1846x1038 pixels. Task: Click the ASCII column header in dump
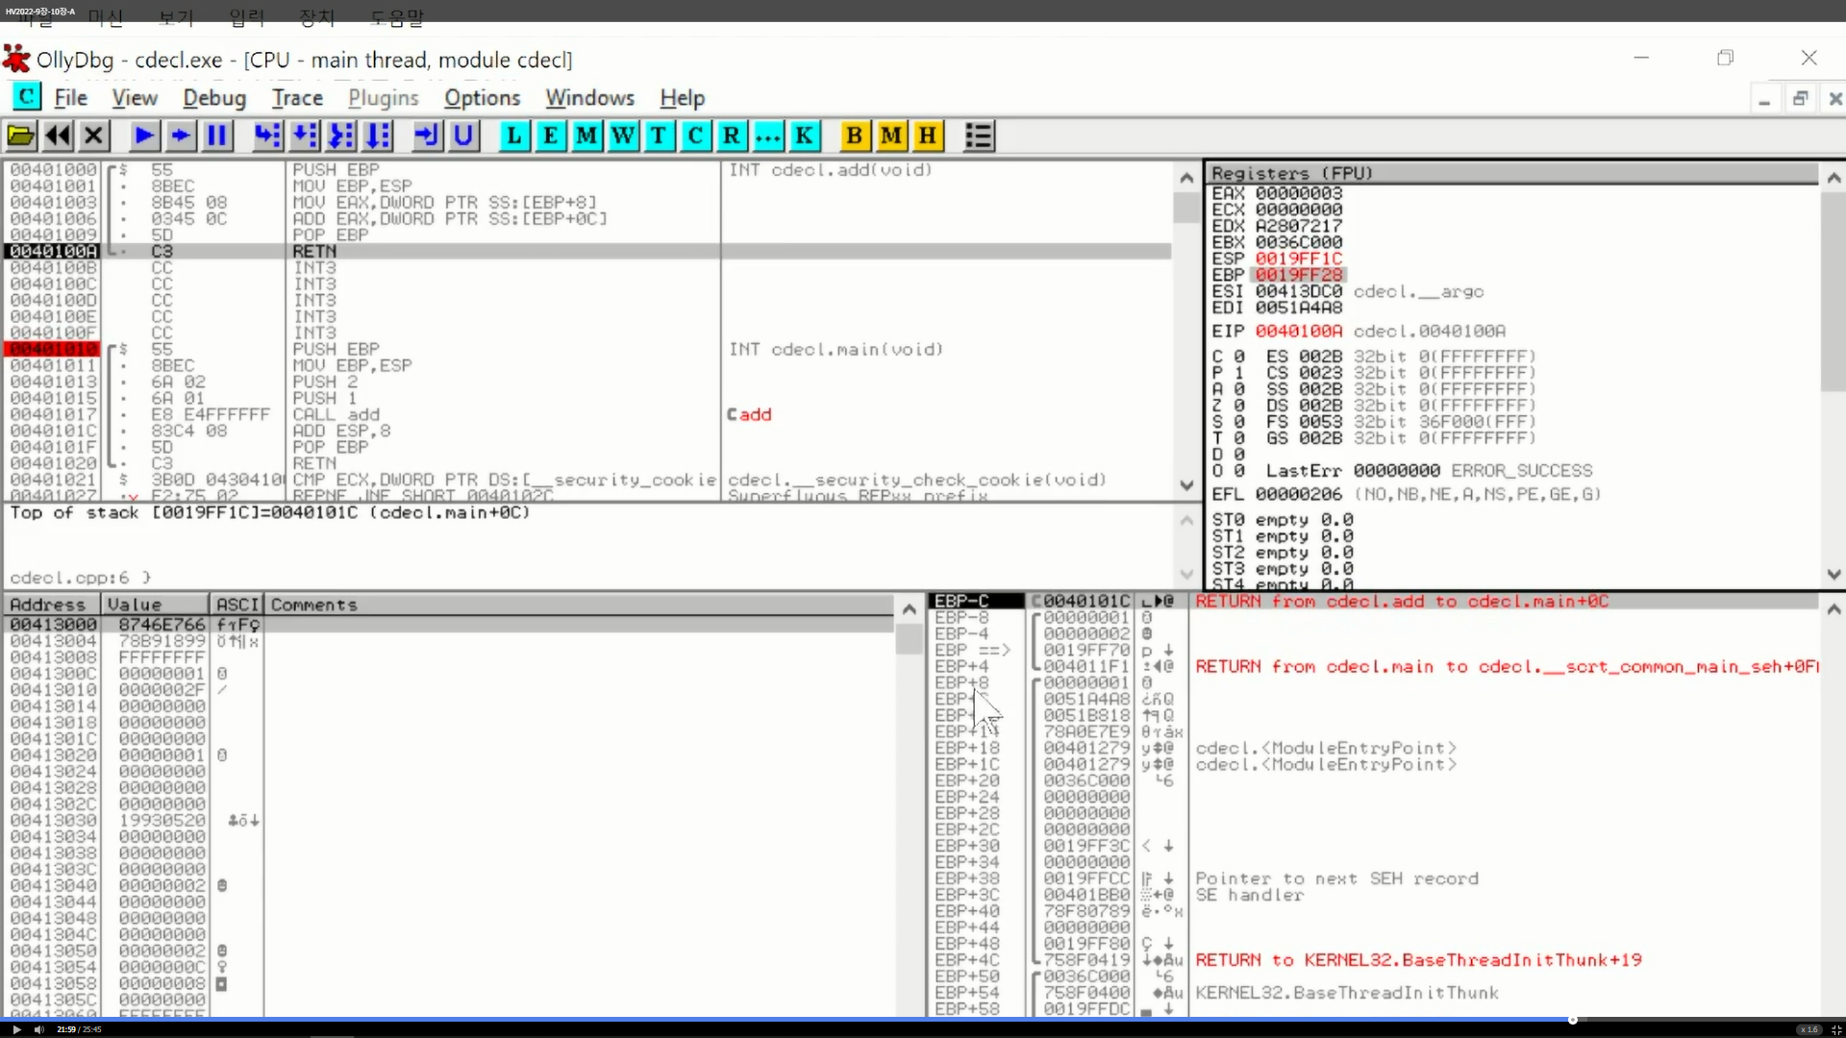237,605
